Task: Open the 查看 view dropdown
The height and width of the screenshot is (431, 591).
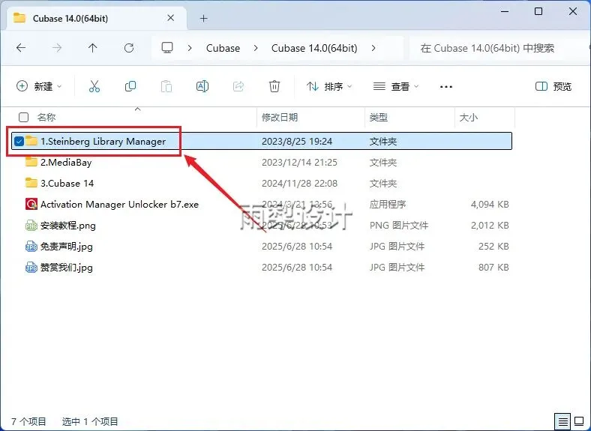Action: [x=396, y=87]
